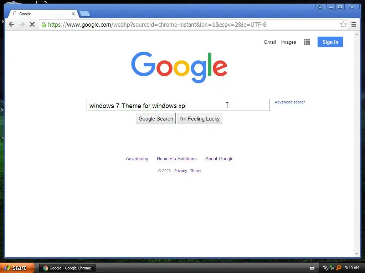Open the Google apps grid

pyautogui.click(x=307, y=42)
